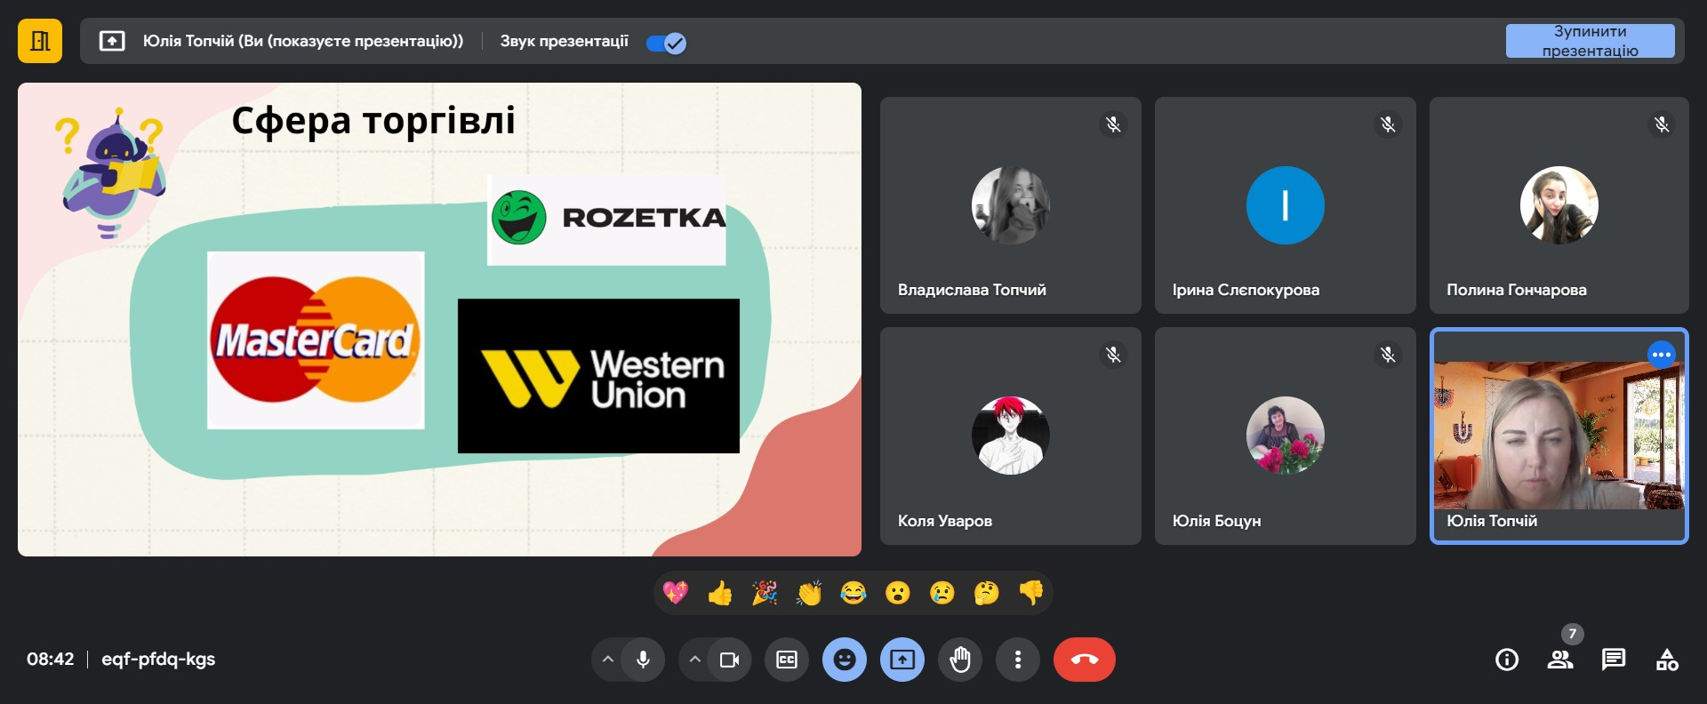Open the meeting details info icon
The image size is (1707, 704).
1506,660
